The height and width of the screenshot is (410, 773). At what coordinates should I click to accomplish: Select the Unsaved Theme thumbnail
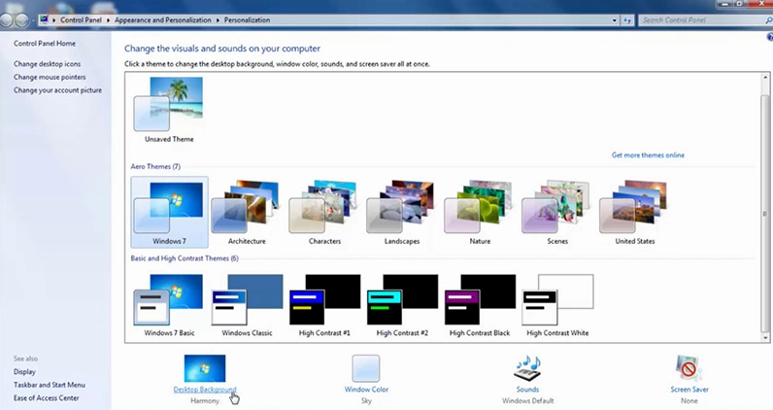(168, 105)
